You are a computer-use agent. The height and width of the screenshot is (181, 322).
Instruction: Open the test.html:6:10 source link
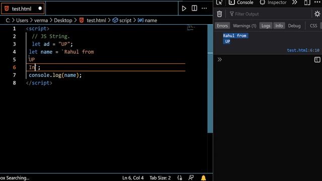[x=303, y=50]
